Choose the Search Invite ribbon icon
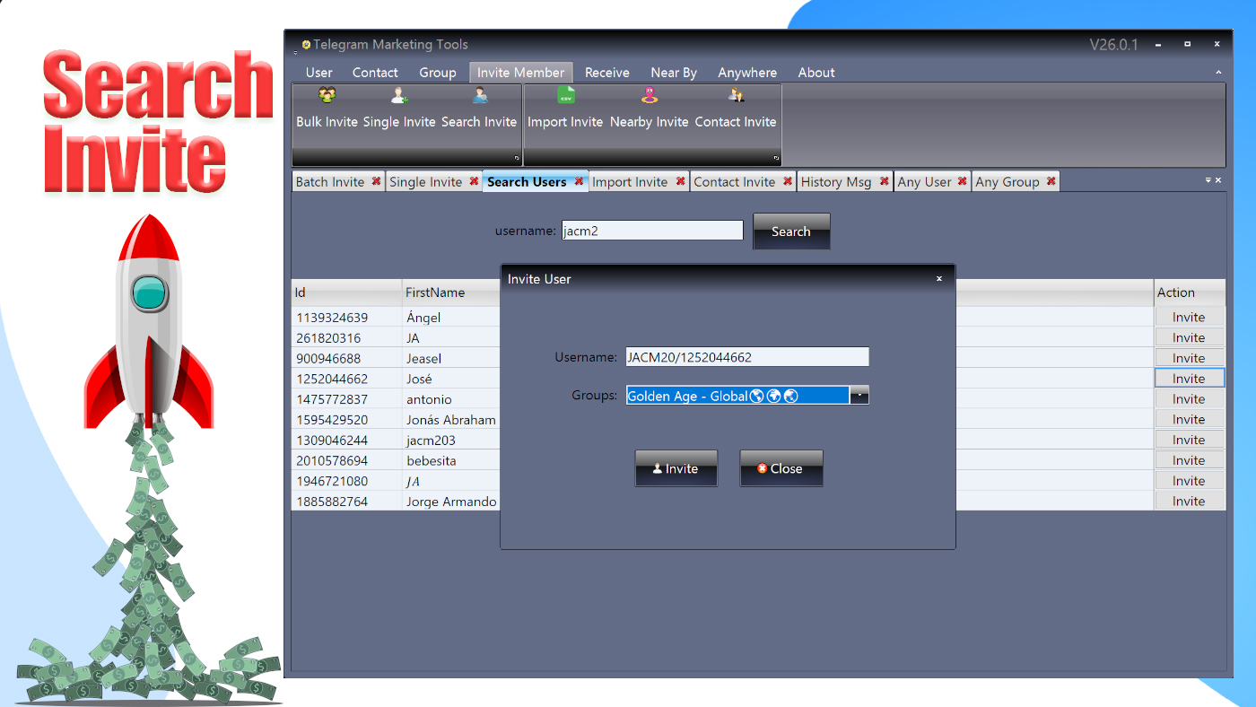The width and height of the screenshot is (1256, 707). coord(480,95)
